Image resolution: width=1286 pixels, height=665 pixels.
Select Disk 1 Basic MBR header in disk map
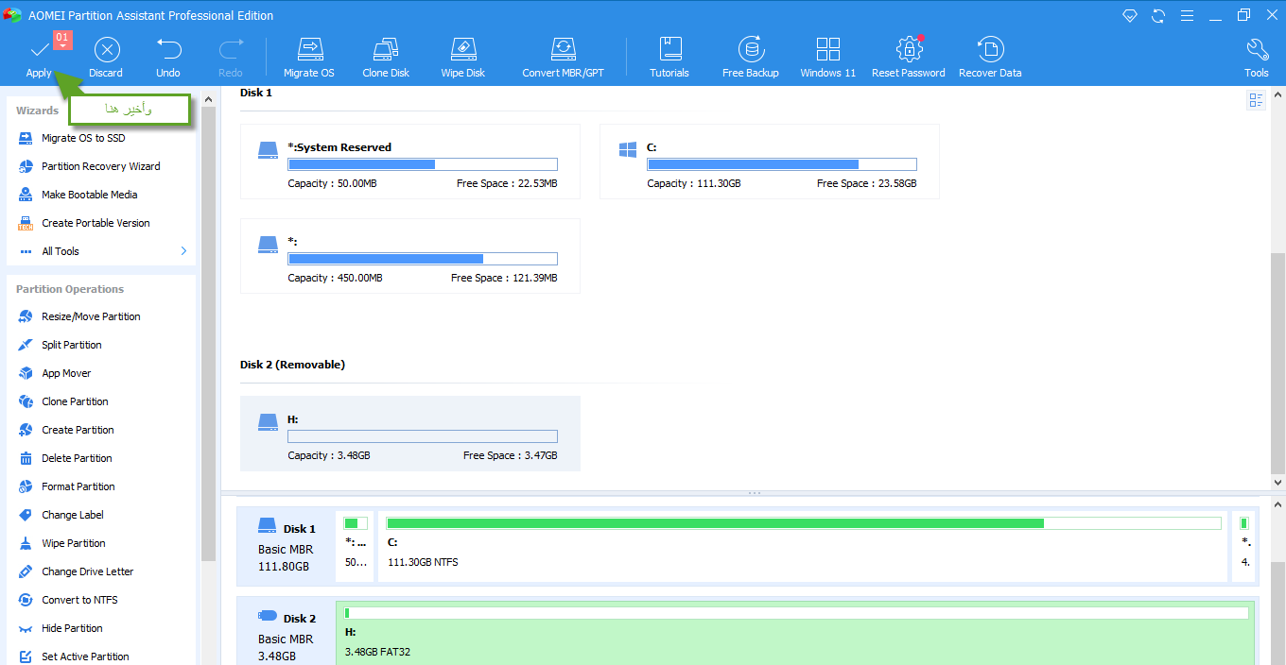pyautogui.click(x=287, y=547)
